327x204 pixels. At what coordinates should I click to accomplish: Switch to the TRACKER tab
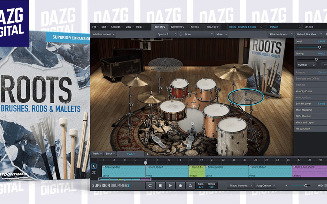click(213, 27)
